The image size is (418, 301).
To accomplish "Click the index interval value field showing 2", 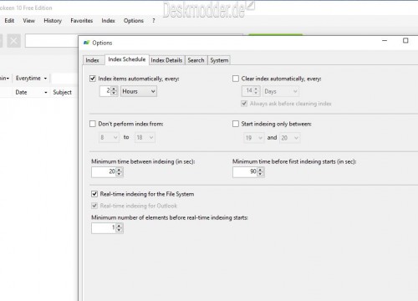I will tap(105, 91).
